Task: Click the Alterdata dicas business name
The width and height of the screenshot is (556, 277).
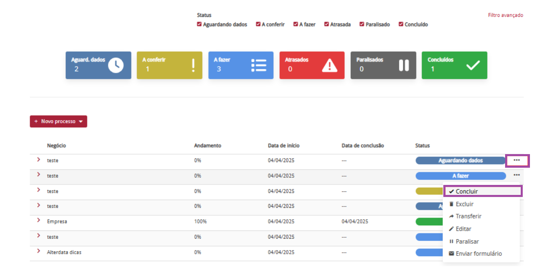Action: (64, 253)
